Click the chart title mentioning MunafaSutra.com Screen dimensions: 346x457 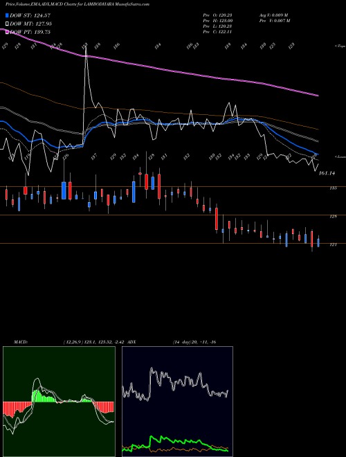78,4
